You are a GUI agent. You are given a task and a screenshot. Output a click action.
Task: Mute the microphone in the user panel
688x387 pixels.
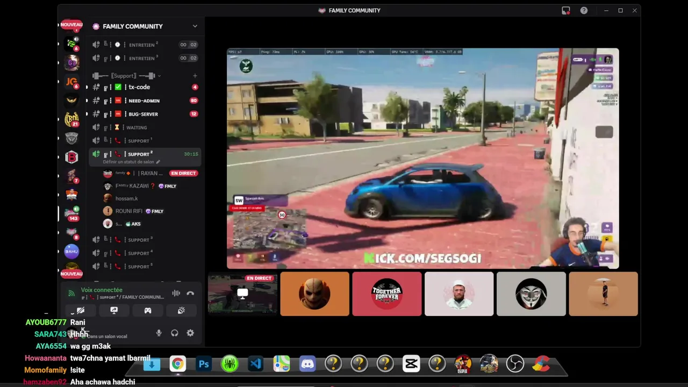pyautogui.click(x=159, y=333)
